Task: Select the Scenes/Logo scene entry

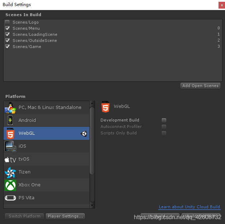Action: 25,22
